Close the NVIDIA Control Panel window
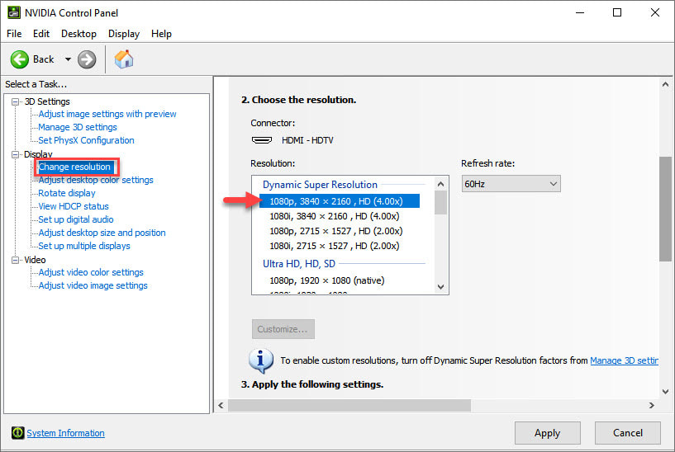Screen dimensions: 675x452 (x=655, y=12)
